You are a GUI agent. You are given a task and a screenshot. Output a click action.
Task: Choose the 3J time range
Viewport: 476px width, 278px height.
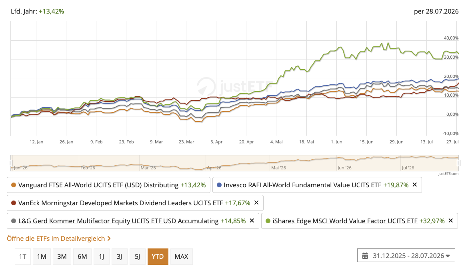pyautogui.click(x=119, y=256)
